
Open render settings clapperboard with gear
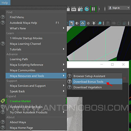(x=80, y=9)
